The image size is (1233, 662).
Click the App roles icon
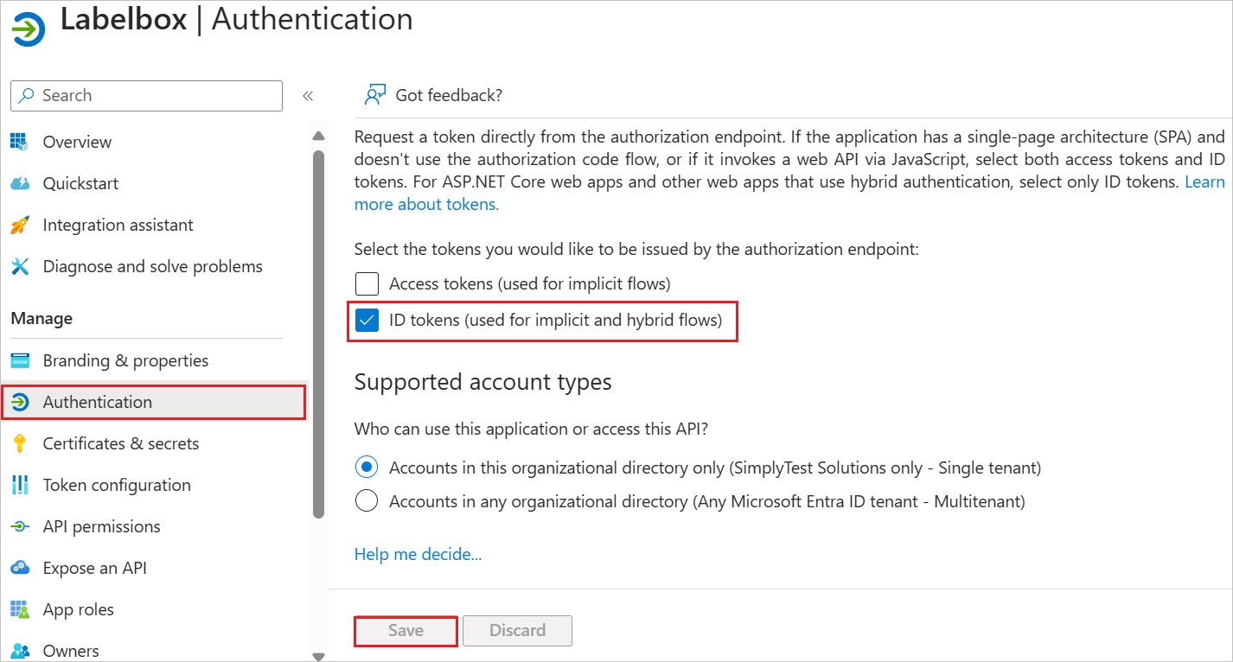(x=20, y=609)
